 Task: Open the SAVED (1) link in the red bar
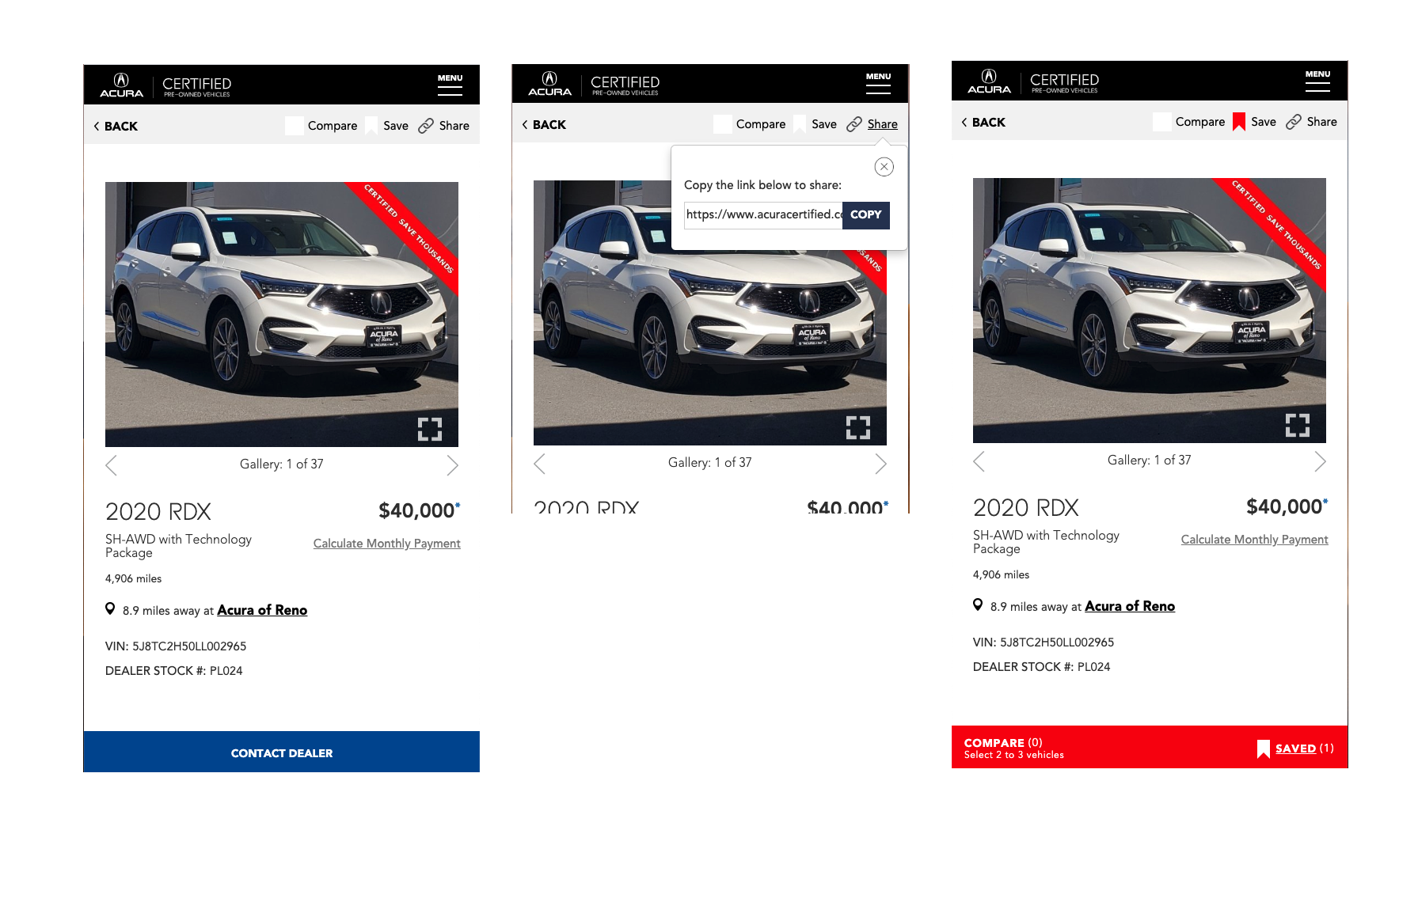point(1295,749)
